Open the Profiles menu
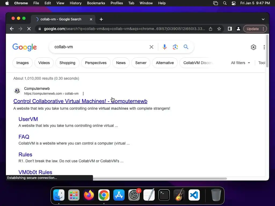The image size is (275, 206). [117, 3]
